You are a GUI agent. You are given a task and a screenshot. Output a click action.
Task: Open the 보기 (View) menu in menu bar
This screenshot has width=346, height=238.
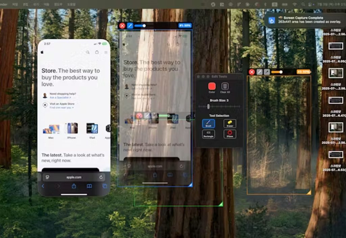pos(36,4)
